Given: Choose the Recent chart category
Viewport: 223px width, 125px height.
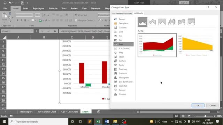Looking at the screenshot, I should [123, 19].
